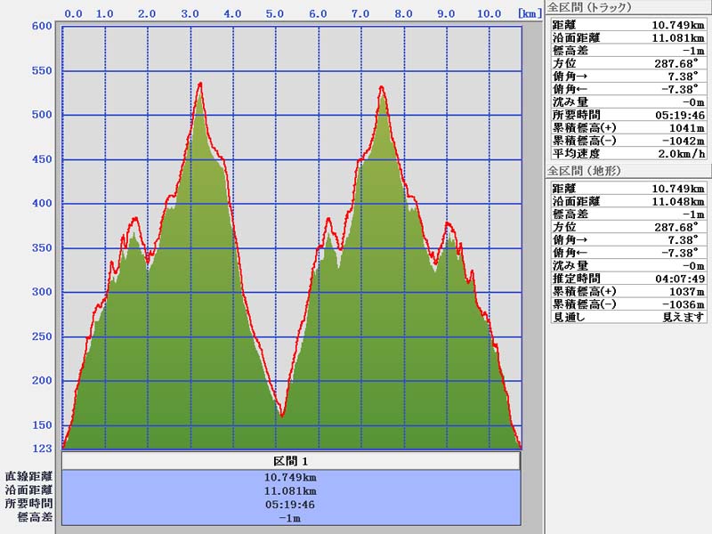The width and height of the screenshot is (712, 534).
Task: Click the 区間 1 section header bar
Action: coord(290,461)
